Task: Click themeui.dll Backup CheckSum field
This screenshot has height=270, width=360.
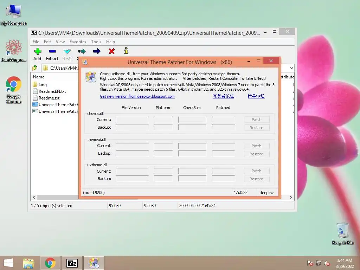Action: (x=192, y=153)
